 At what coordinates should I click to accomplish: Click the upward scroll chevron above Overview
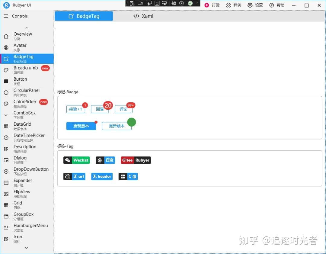point(26,27)
